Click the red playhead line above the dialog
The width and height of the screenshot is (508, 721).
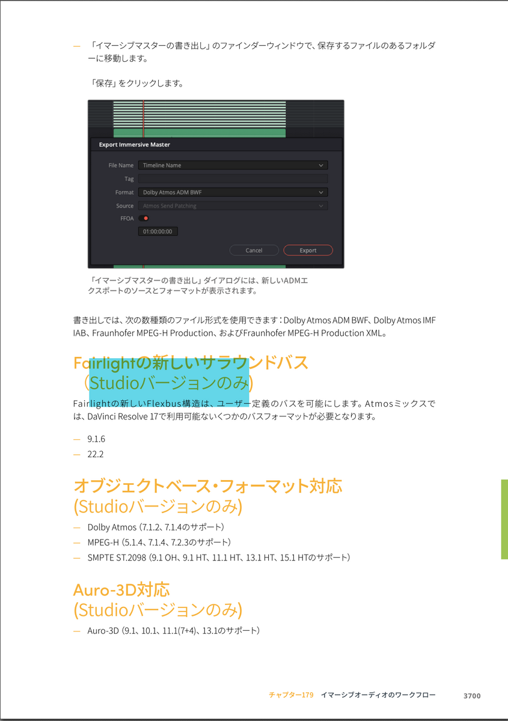(x=144, y=119)
